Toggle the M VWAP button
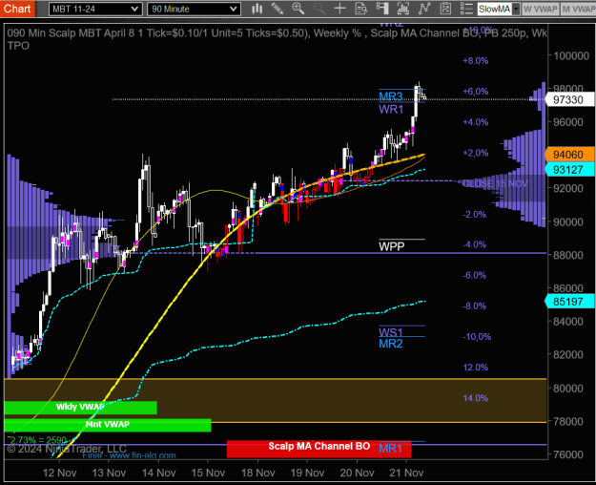 pos(578,9)
